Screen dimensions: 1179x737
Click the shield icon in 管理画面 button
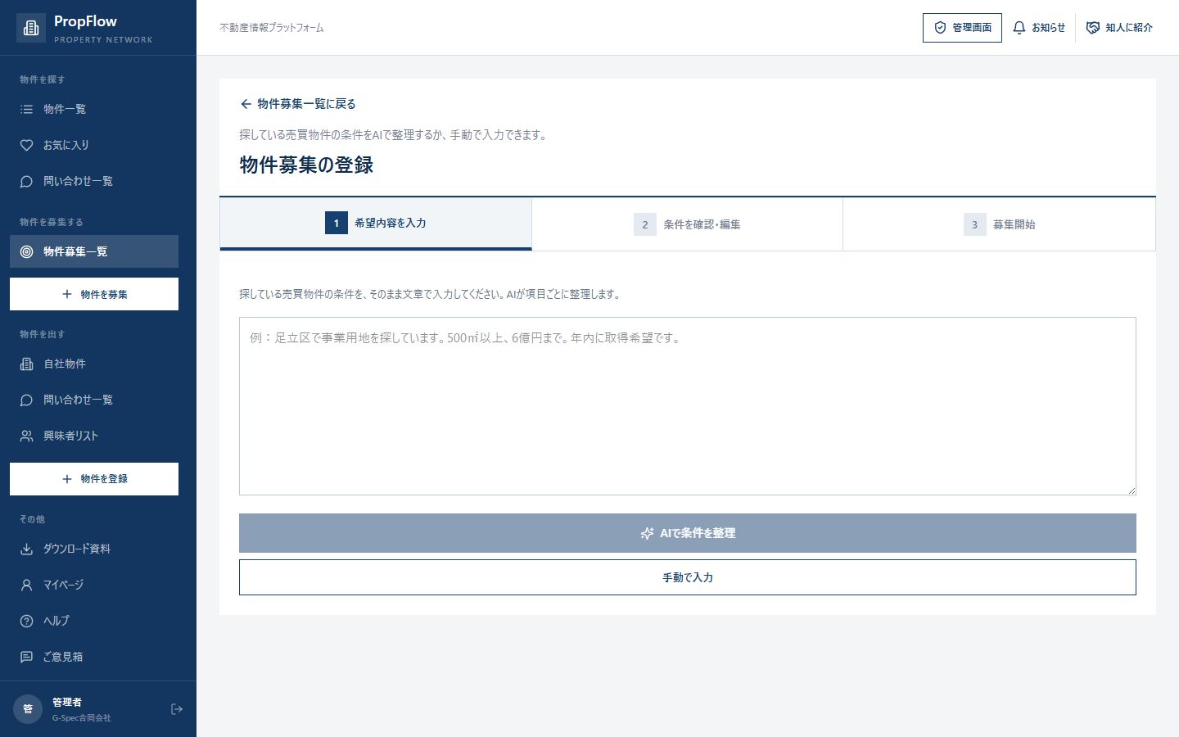pyautogui.click(x=940, y=28)
